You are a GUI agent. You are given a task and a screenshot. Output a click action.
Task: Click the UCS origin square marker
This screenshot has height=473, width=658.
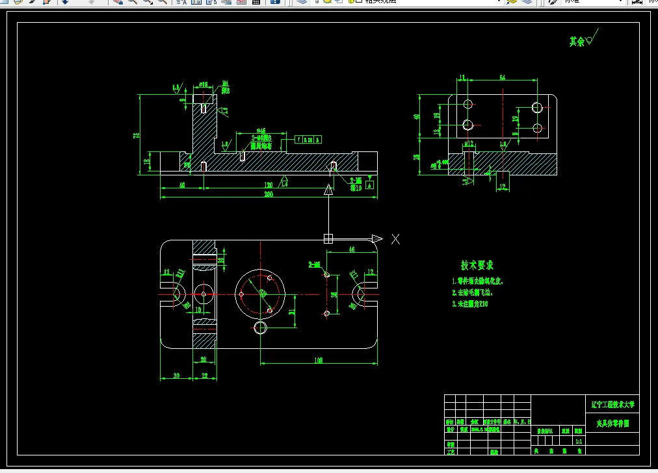coord(328,238)
